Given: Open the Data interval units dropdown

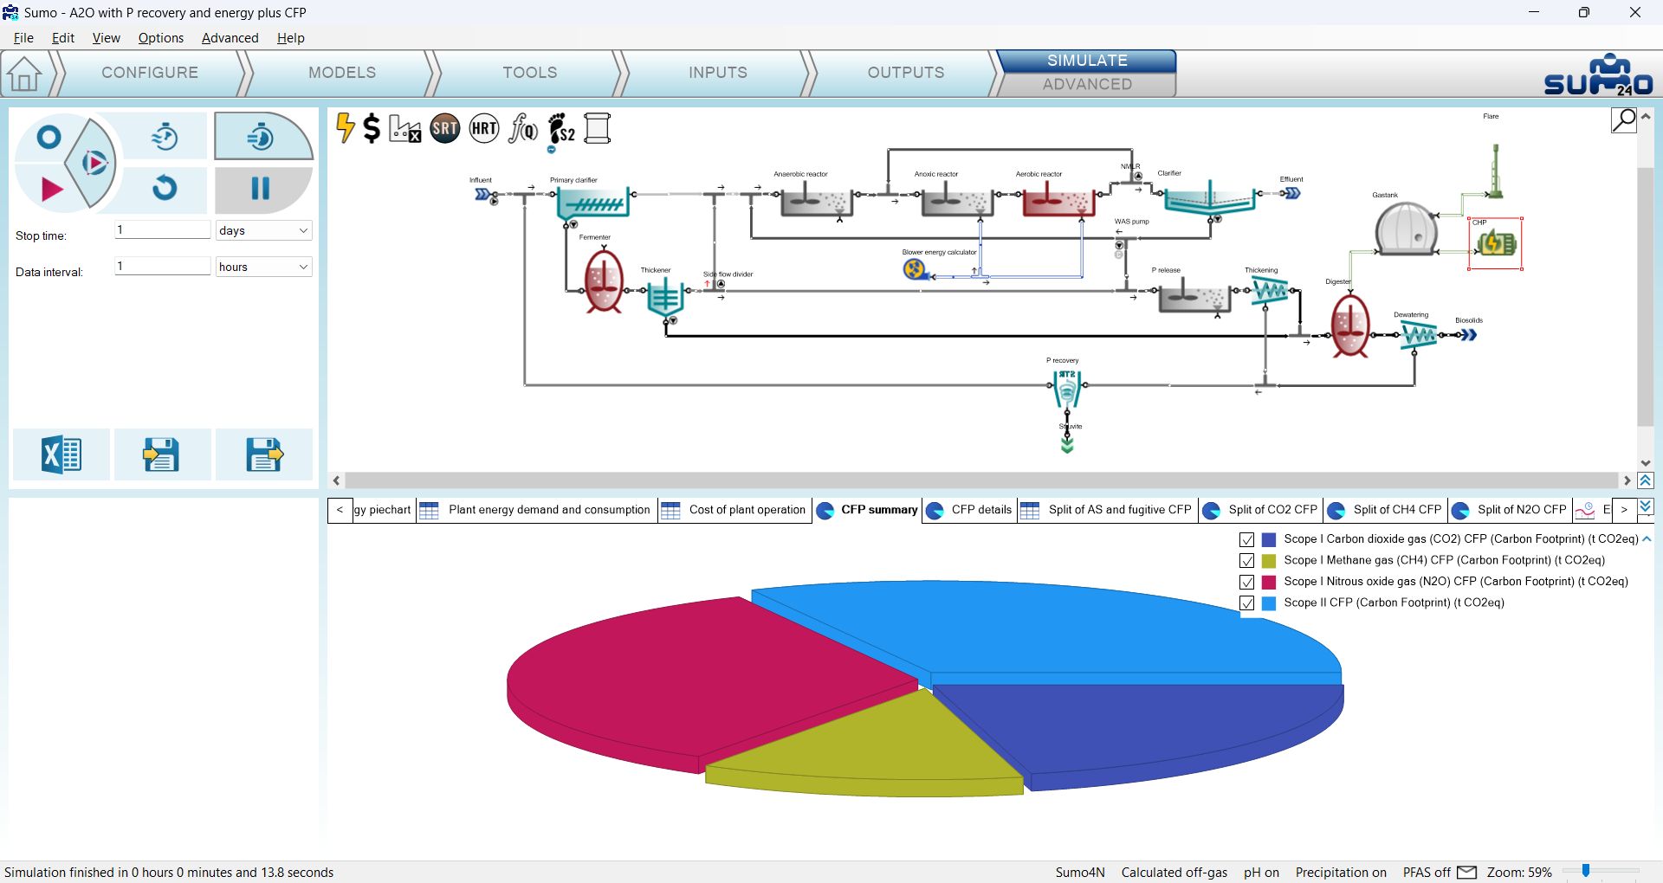Looking at the screenshot, I should pos(263,267).
